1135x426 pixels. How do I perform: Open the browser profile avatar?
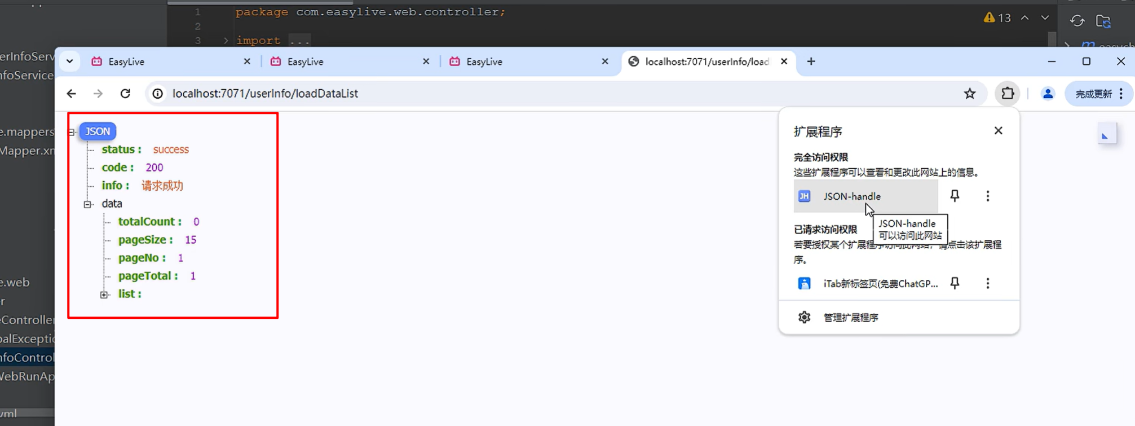point(1047,94)
